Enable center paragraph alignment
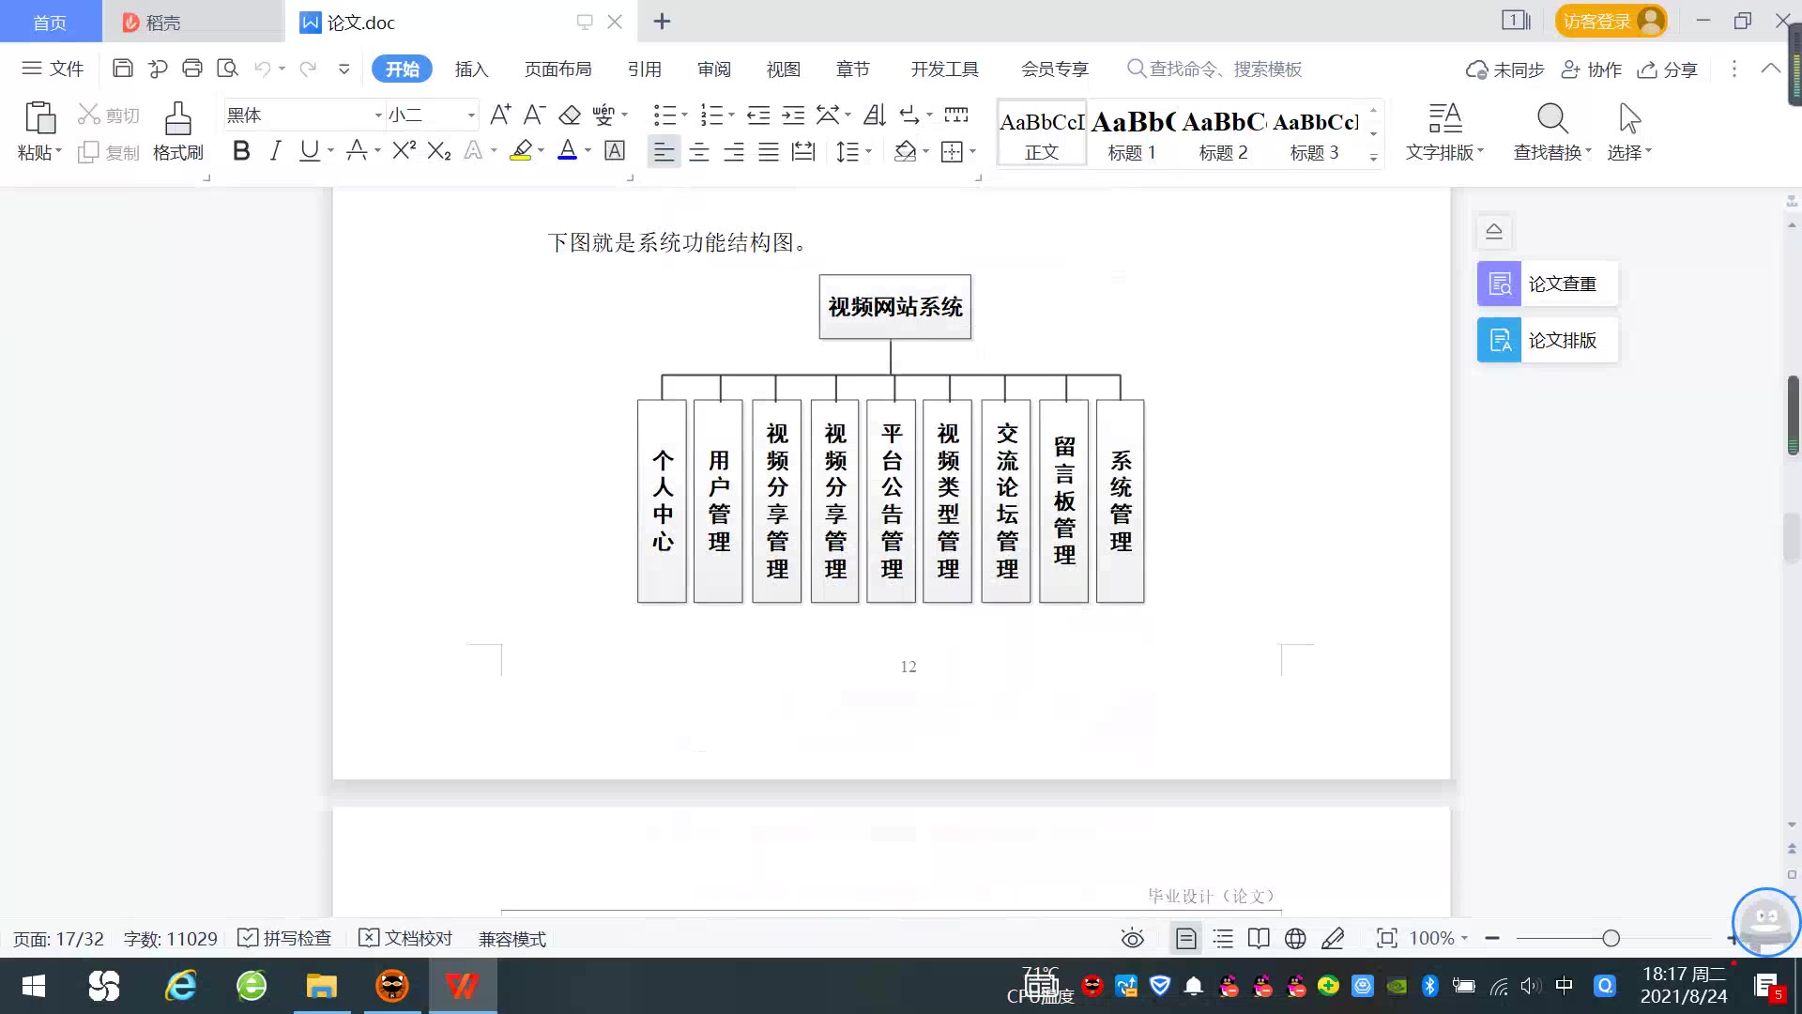The height and width of the screenshot is (1014, 1802). pos(699,151)
